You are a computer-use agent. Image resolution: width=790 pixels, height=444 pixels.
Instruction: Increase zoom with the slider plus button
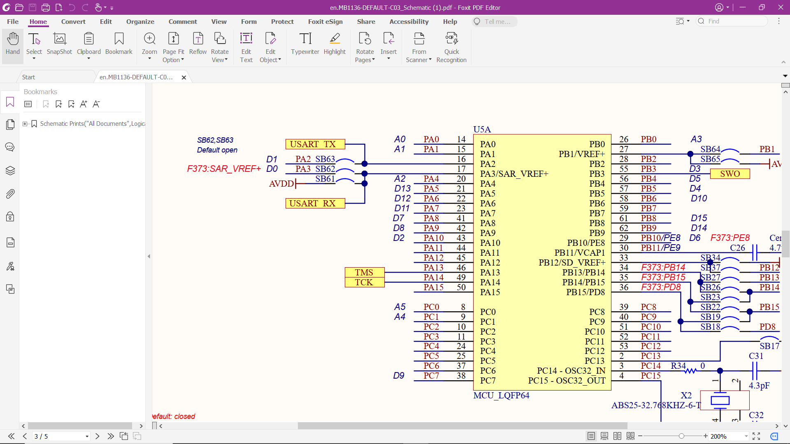point(705,436)
